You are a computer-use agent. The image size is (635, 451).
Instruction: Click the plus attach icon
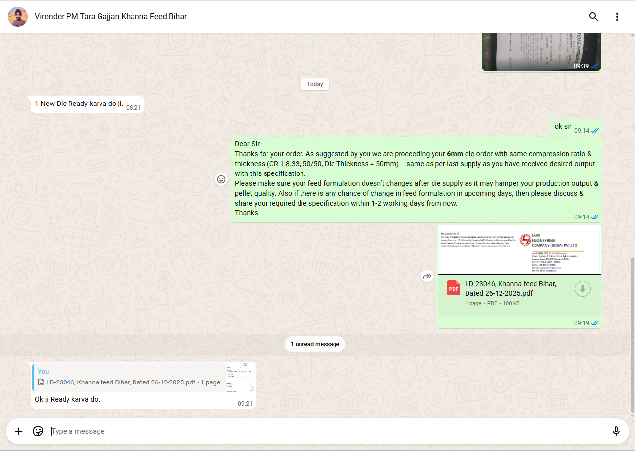(19, 431)
